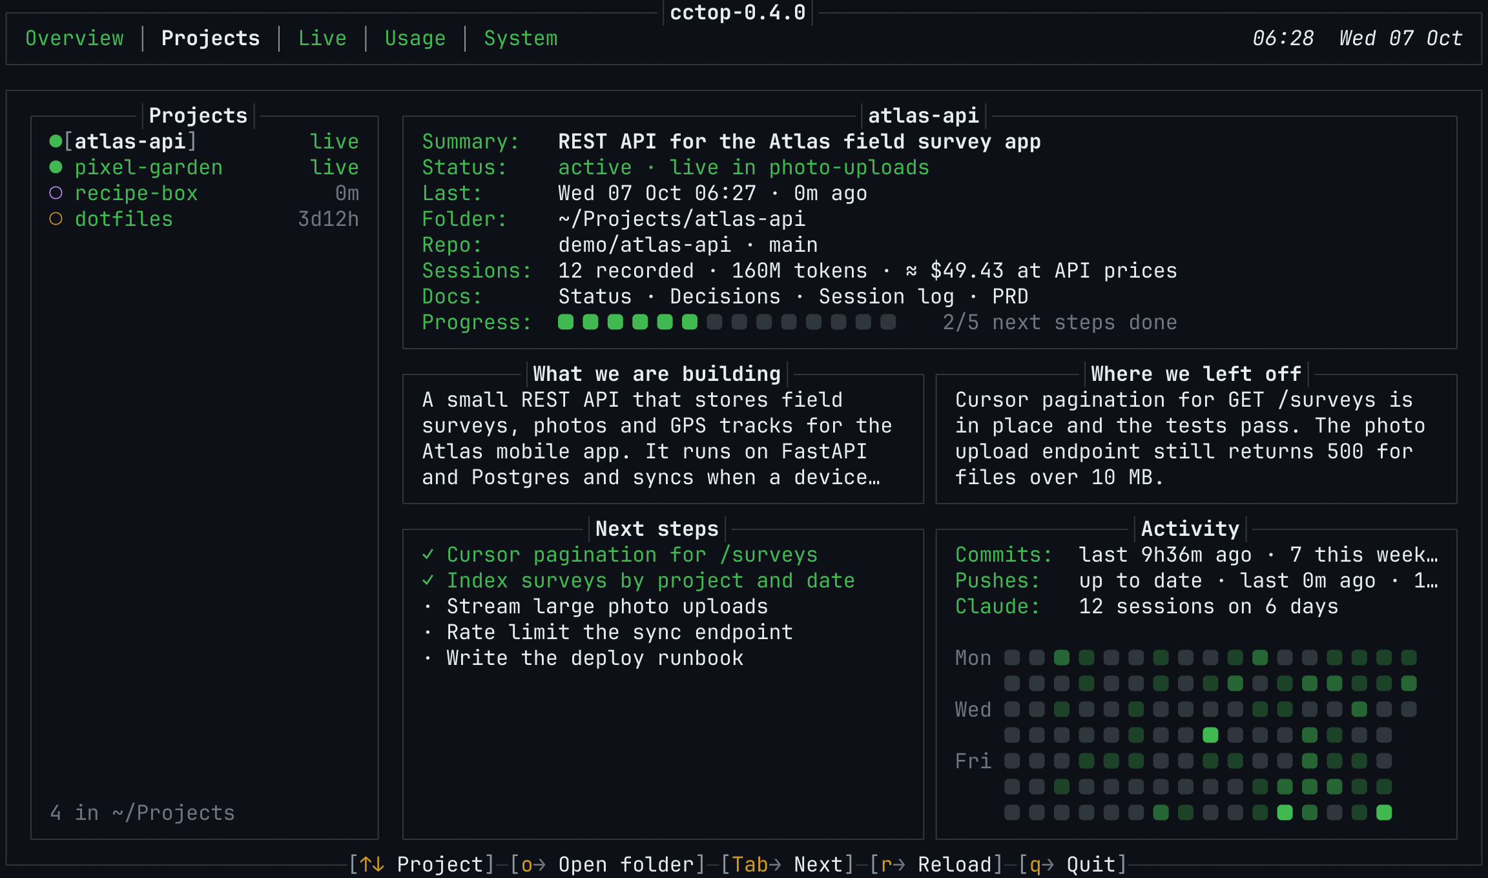Switch to the Overview tab
Image resolution: width=1488 pixels, height=878 pixels.
[x=74, y=38]
